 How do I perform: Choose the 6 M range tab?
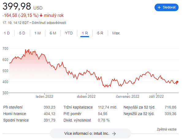53,33
